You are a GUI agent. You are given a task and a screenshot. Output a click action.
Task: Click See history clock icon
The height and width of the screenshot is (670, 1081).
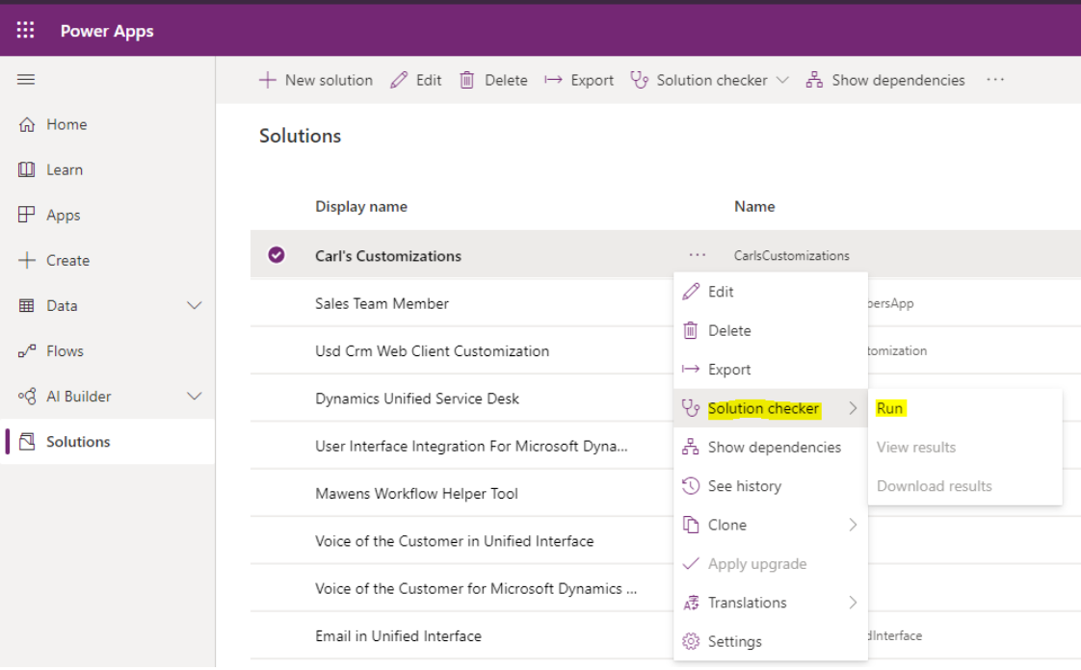coord(690,486)
